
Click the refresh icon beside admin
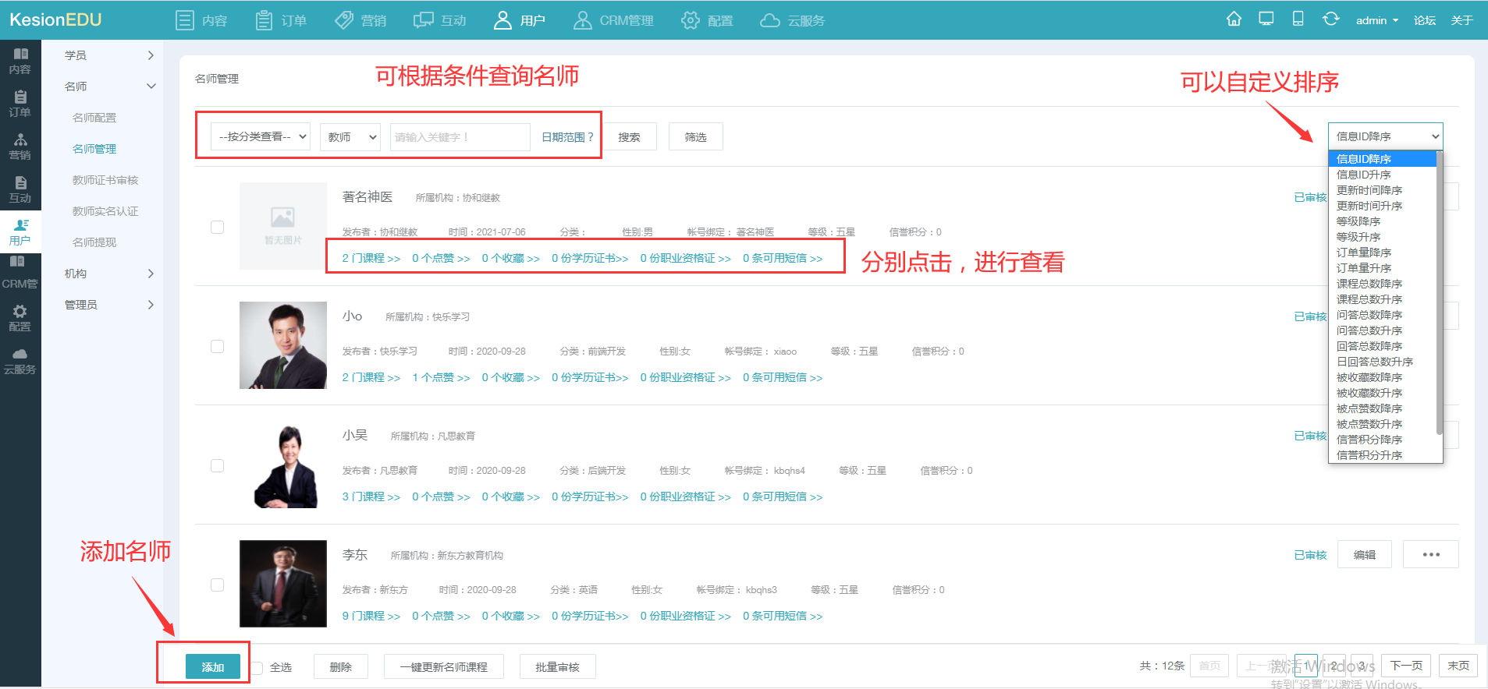1331,19
